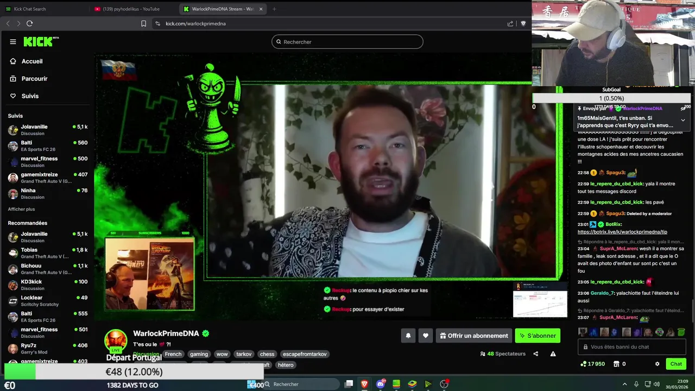Open recommended channel Bichouu

click(47, 269)
